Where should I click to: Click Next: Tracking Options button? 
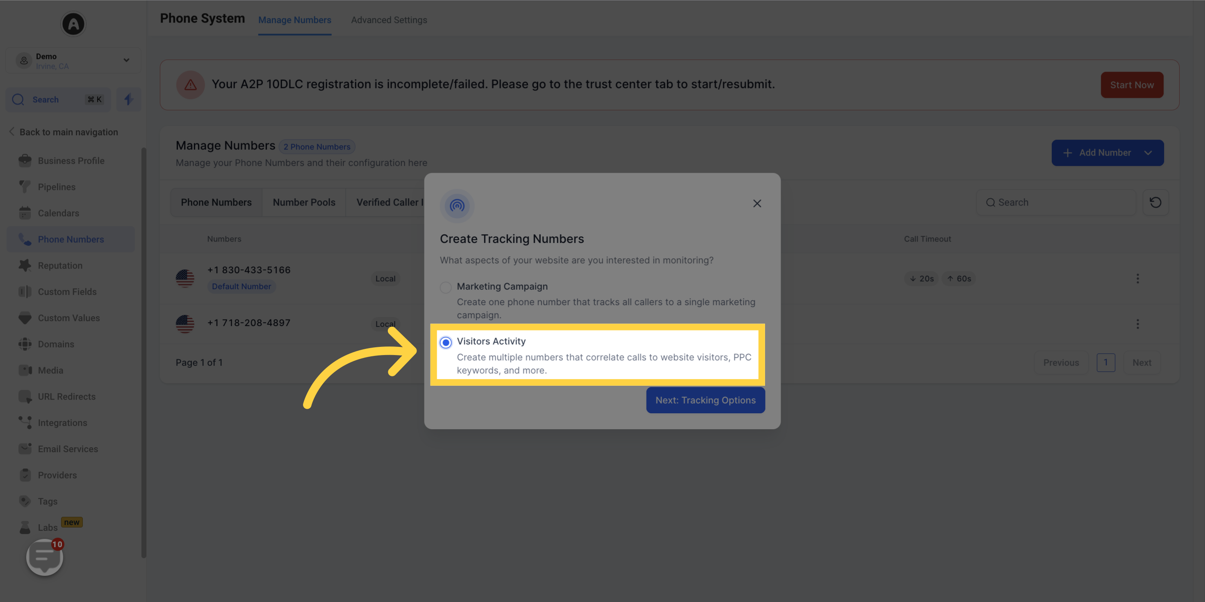coord(706,400)
